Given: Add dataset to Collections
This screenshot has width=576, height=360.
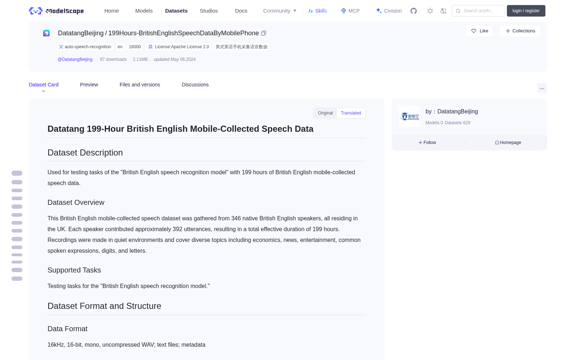Looking at the screenshot, I should click(520, 31).
